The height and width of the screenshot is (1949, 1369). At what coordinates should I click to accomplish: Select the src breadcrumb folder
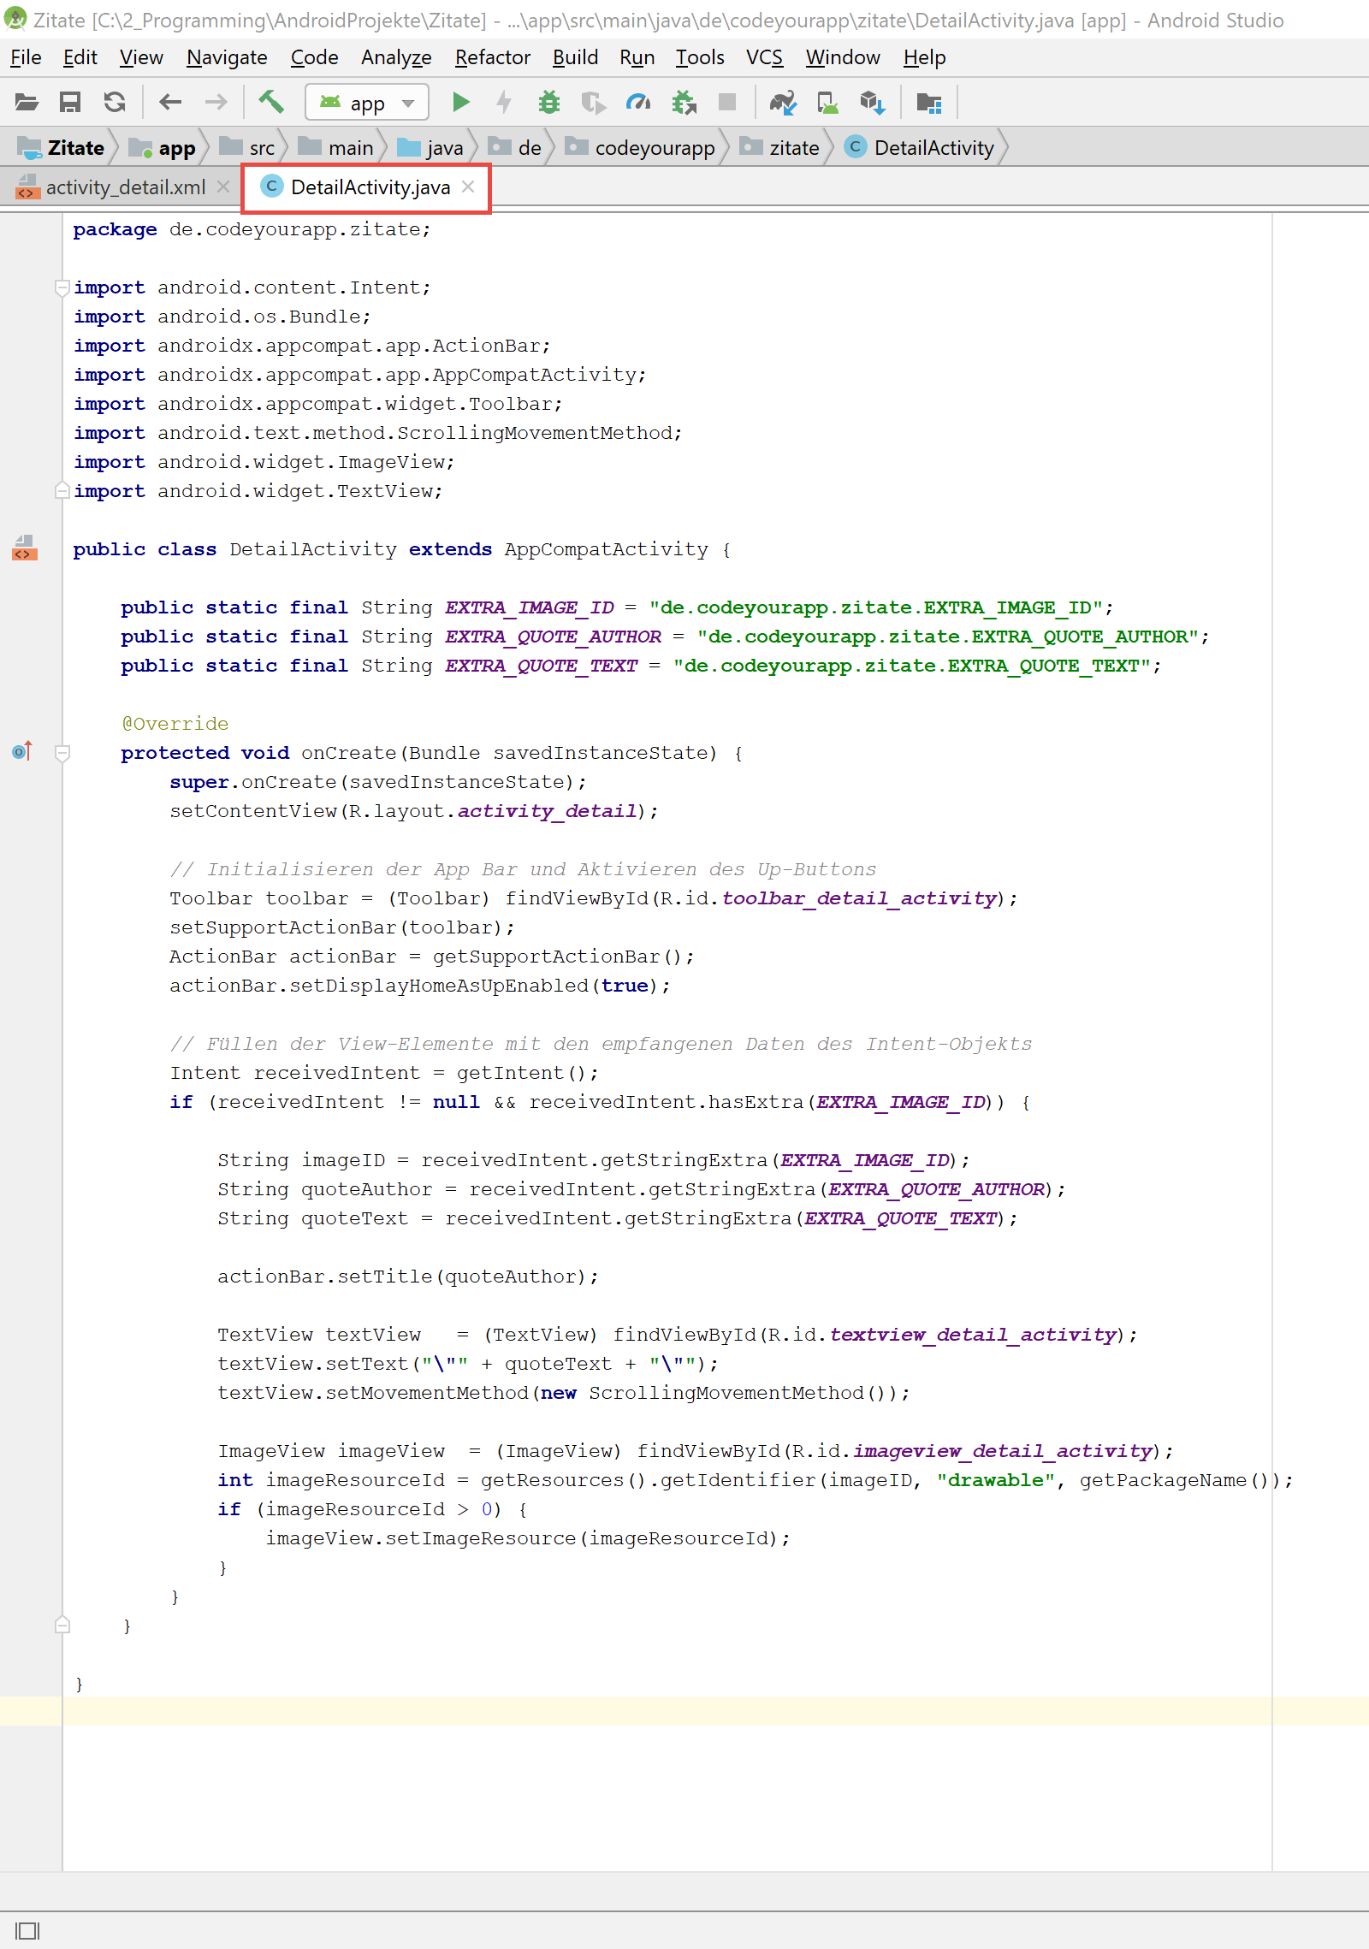click(x=247, y=148)
